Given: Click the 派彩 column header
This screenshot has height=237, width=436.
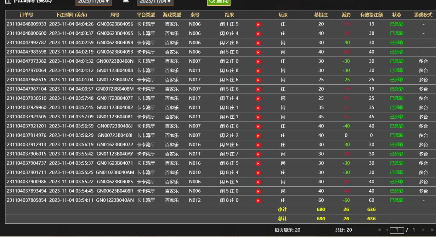Looking at the screenshot, I should pyautogui.click(x=346, y=15).
